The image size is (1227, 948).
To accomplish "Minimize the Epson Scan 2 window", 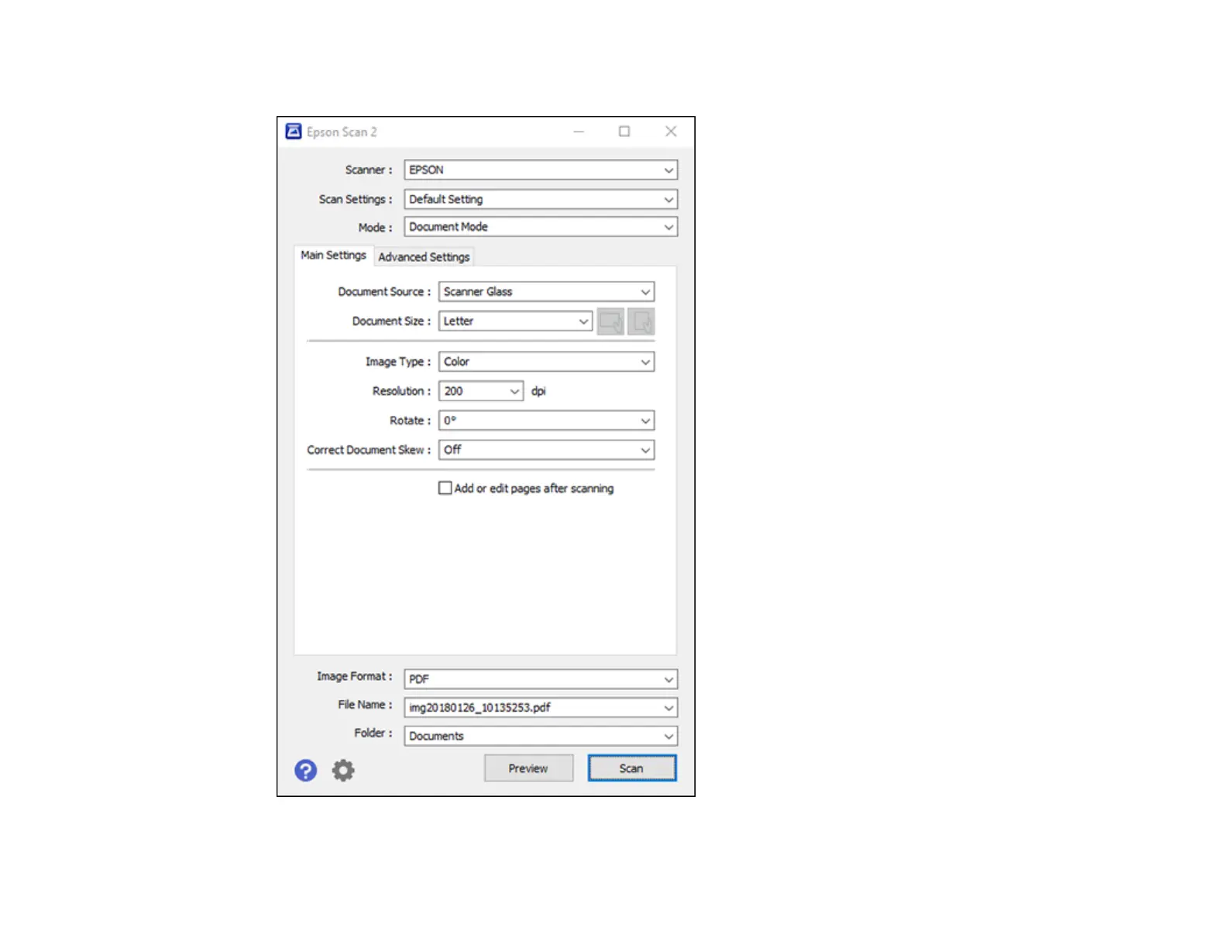I will pyautogui.click(x=579, y=132).
